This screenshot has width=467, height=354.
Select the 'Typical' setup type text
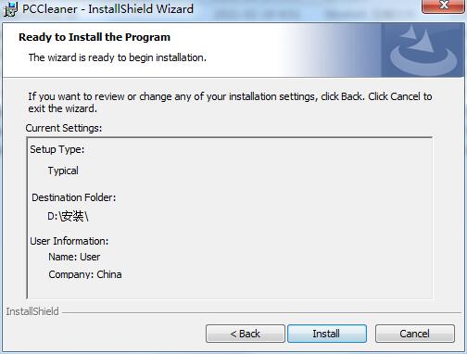coord(63,171)
